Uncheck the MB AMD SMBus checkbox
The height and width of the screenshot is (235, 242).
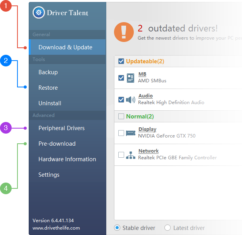point(121,78)
